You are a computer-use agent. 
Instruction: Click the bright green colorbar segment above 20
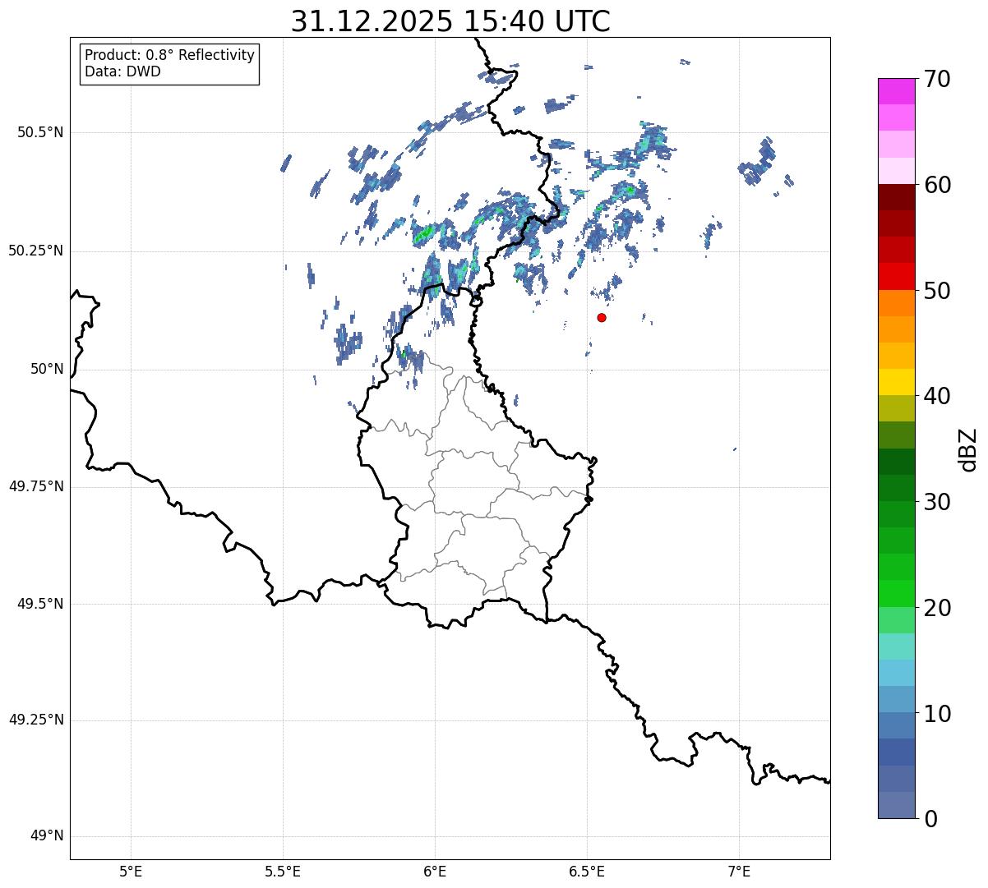tap(897, 593)
